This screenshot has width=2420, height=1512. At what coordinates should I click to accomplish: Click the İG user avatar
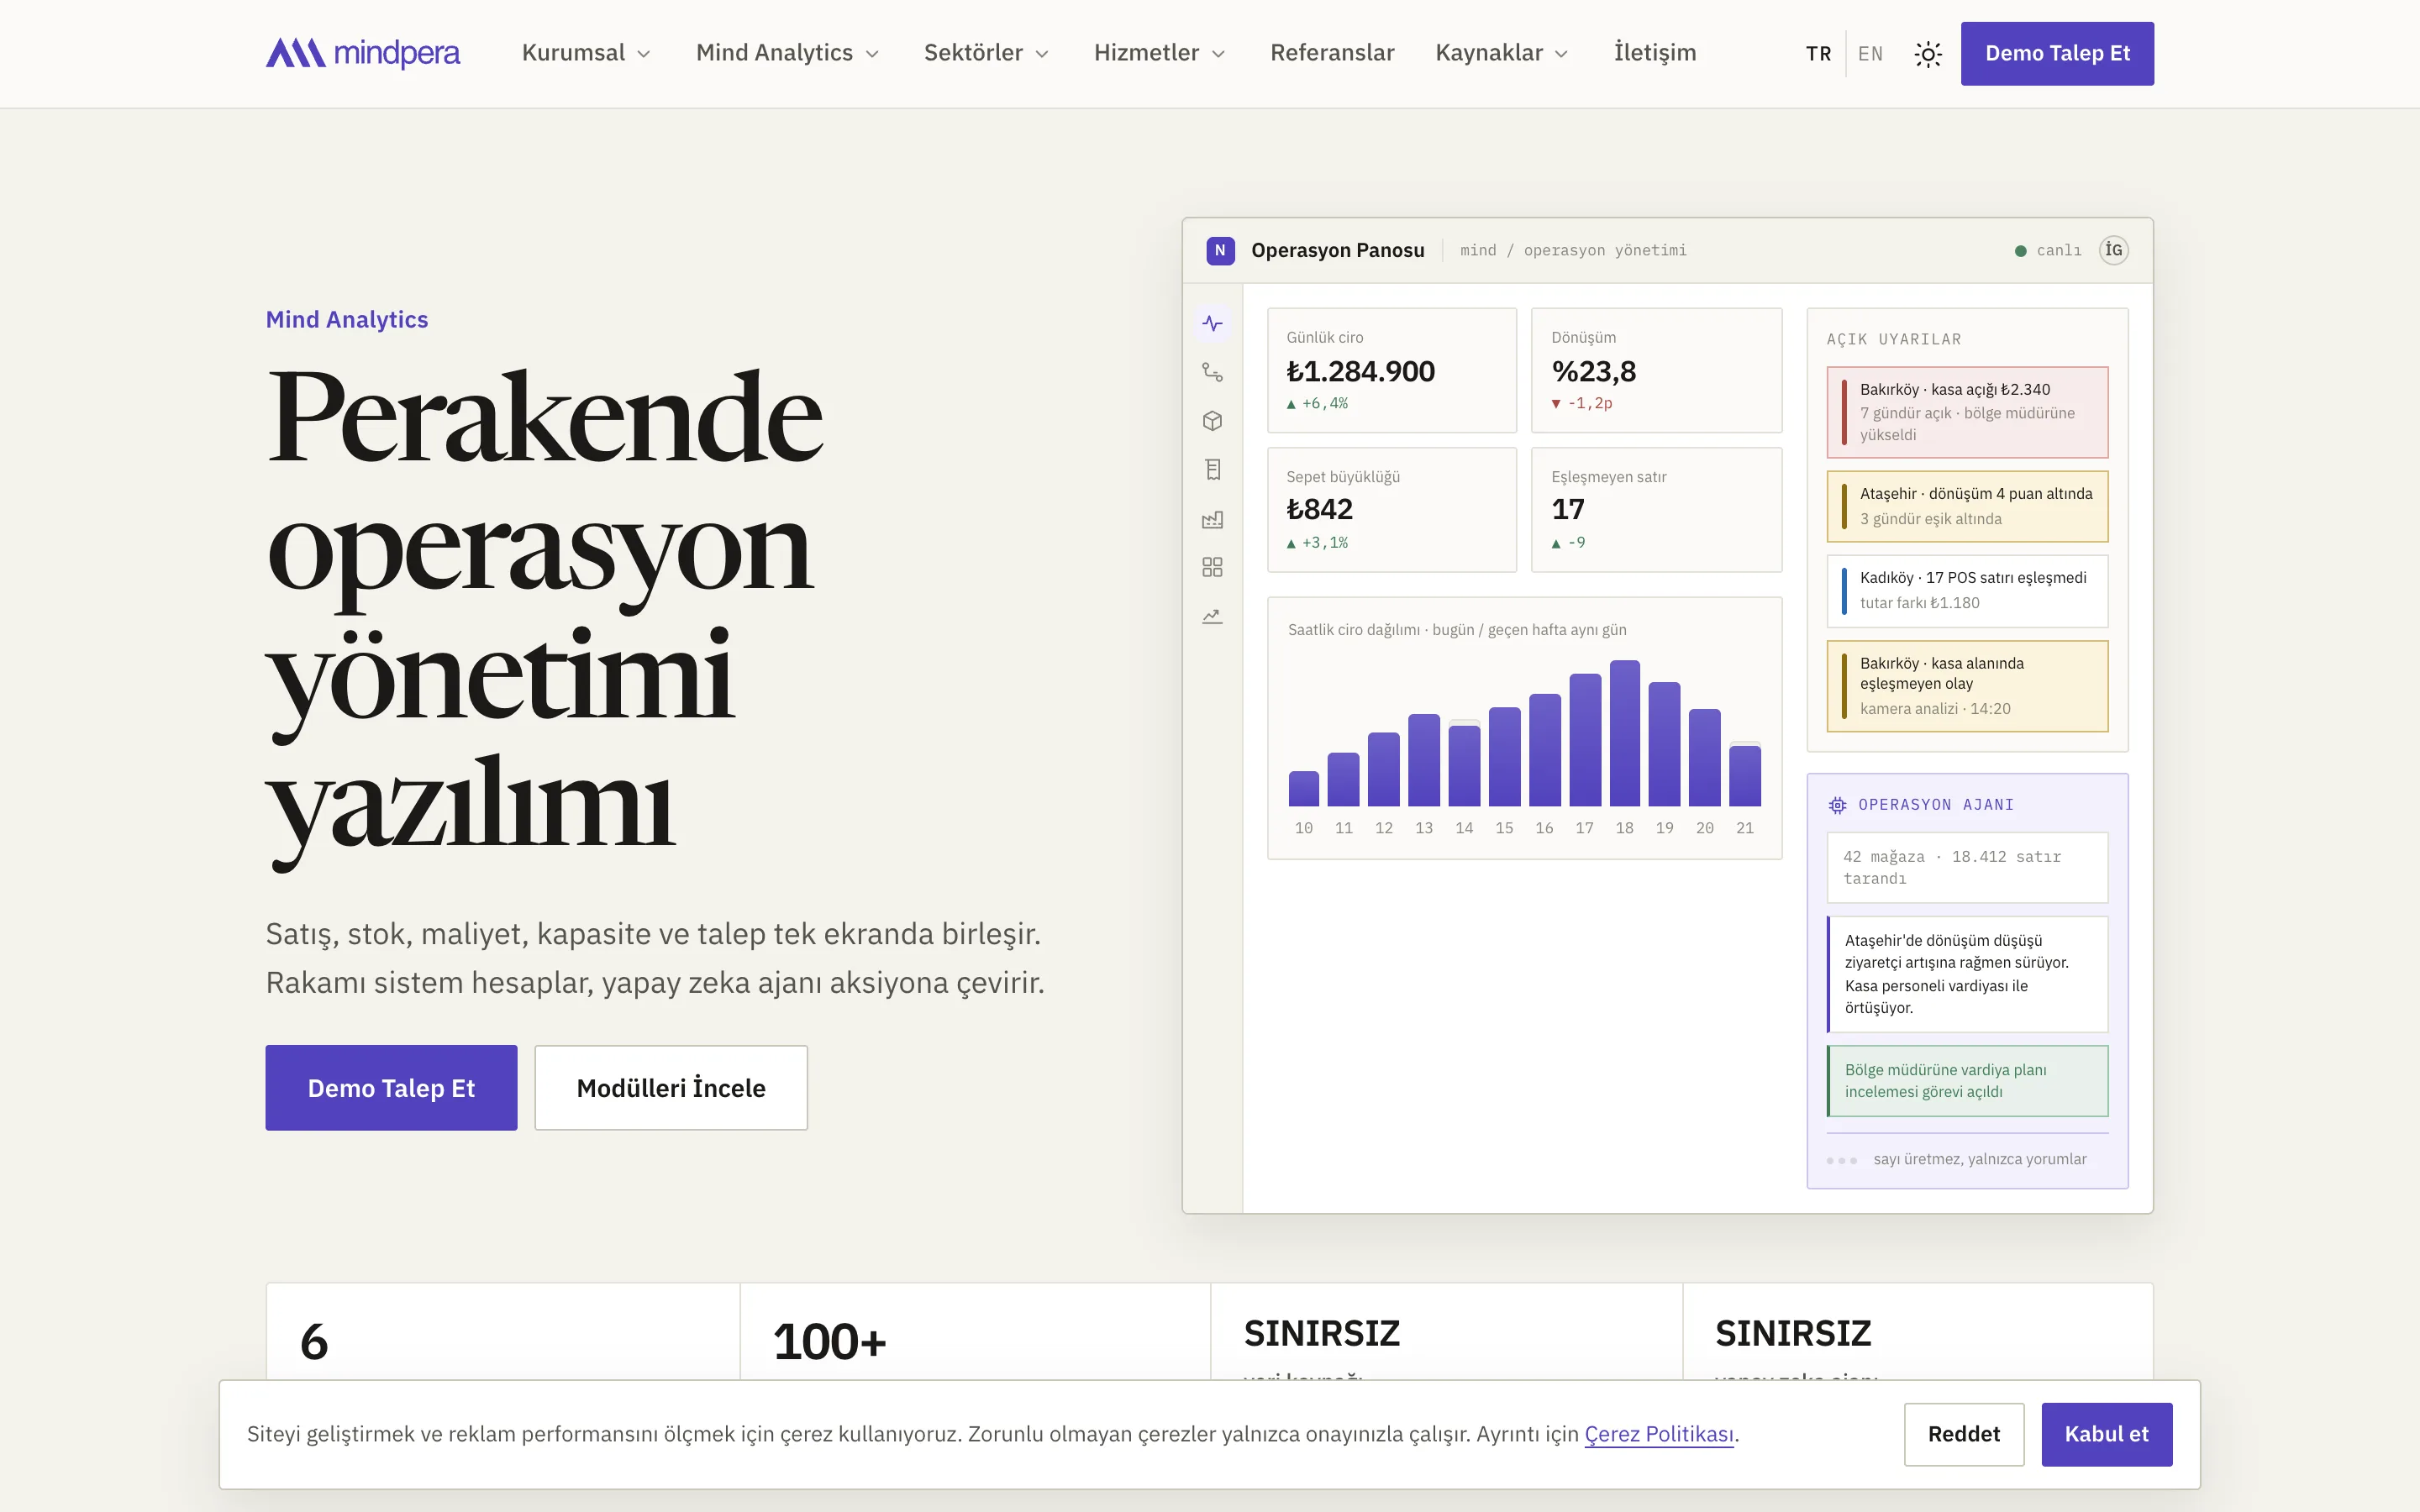point(2113,250)
